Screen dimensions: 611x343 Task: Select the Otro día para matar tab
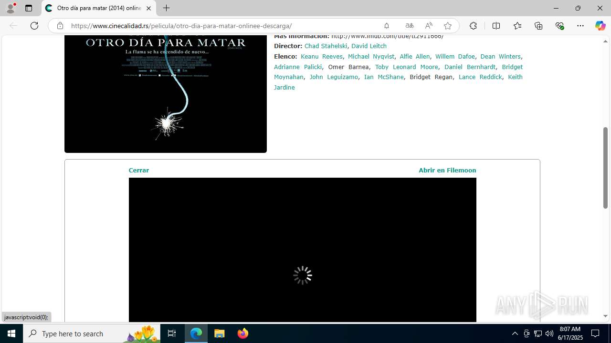[x=99, y=8]
